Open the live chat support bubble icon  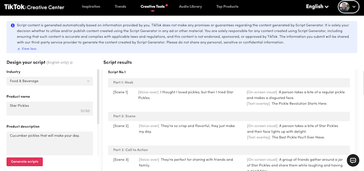[x=353, y=161]
